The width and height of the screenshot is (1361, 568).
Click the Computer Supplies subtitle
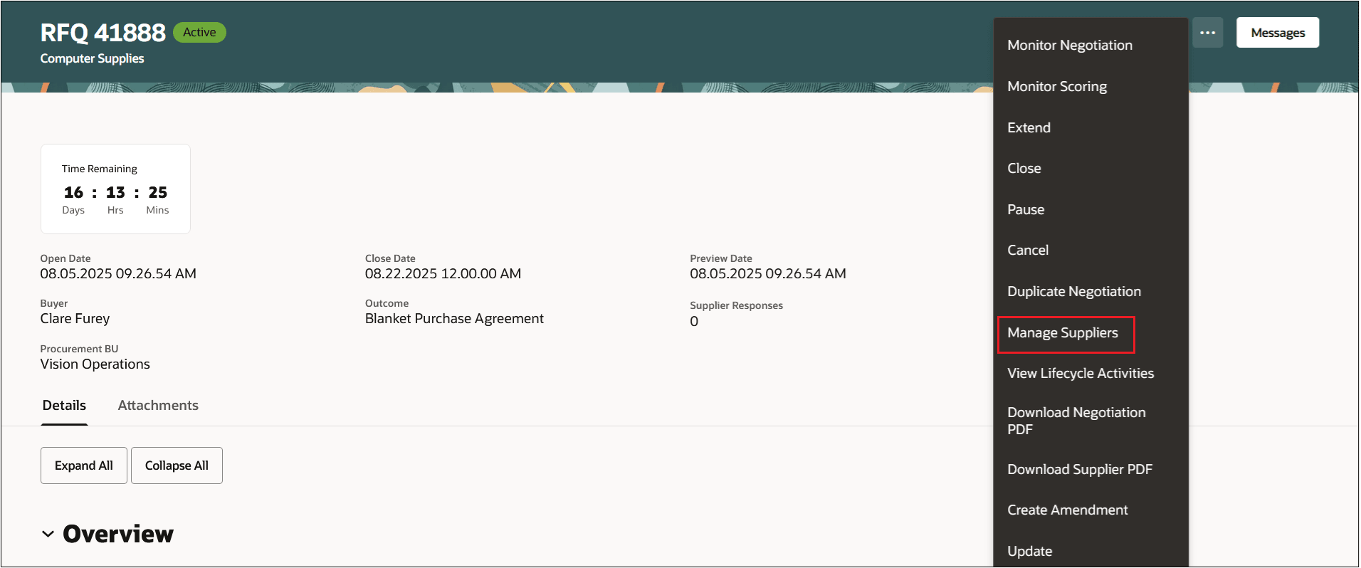[x=92, y=58]
